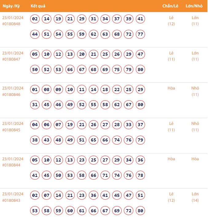Open draw number #0180848

(x=11, y=24)
